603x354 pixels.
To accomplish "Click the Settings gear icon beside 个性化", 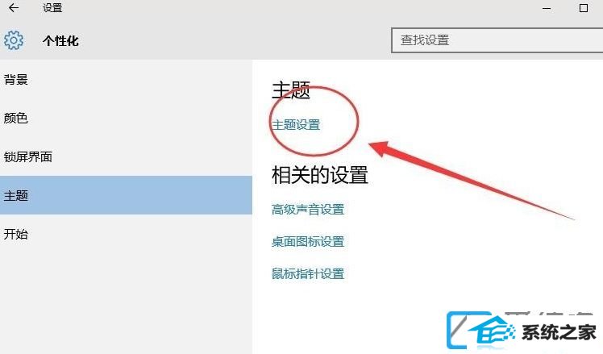I will pos(14,40).
